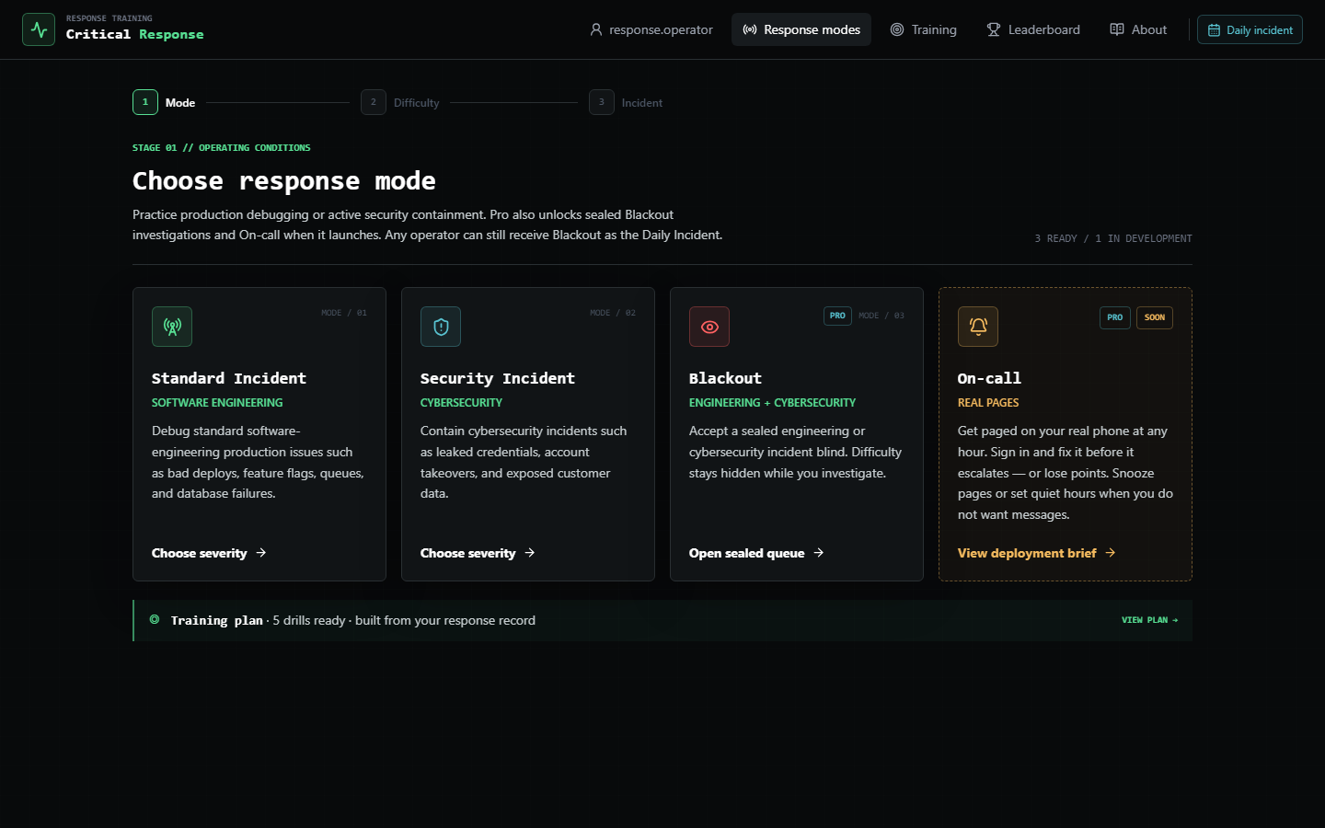1325x828 pixels.
Task: Click the book icon next to About
Action: pos(1117,29)
